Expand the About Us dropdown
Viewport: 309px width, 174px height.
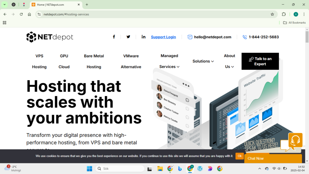[229, 61]
